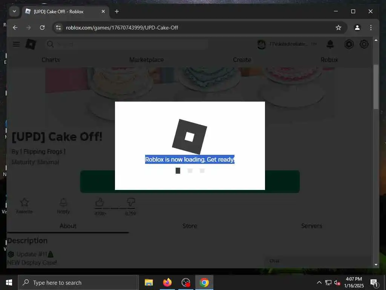Show hidden system tray icons
Image resolution: width=386 pixels, height=290 pixels.
coord(319,282)
